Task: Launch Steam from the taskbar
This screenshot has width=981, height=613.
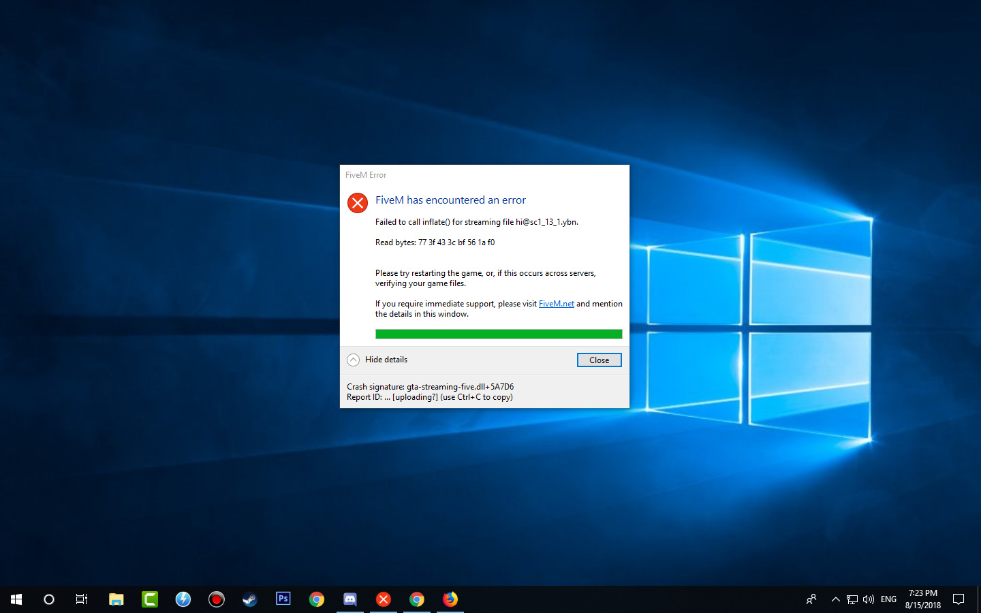Action: pos(249,599)
